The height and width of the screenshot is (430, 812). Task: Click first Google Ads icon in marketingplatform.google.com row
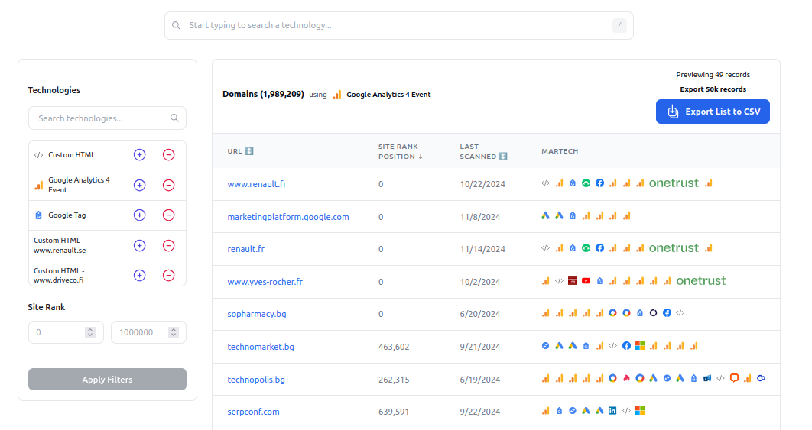(x=545, y=216)
